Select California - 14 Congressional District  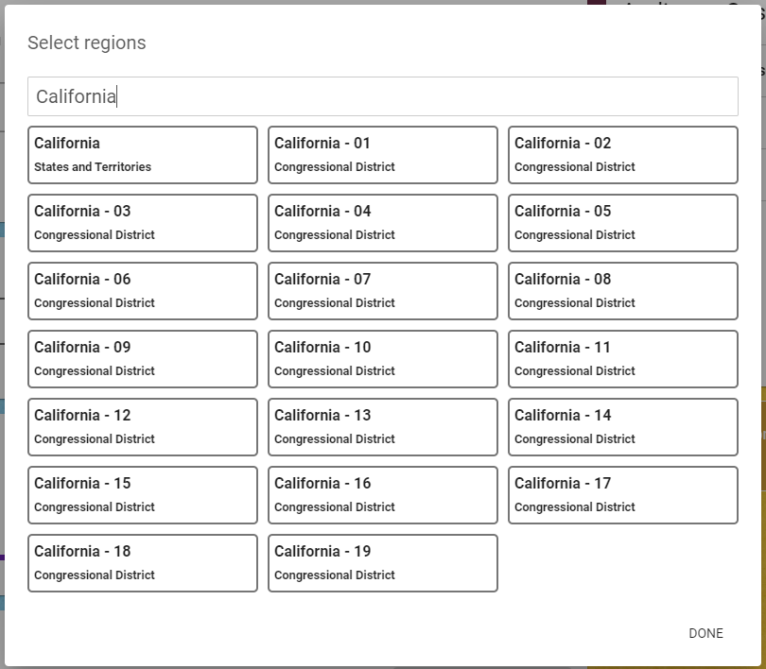tap(623, 427)
